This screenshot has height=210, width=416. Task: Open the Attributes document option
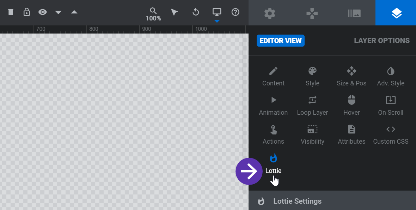pos(351,135)
